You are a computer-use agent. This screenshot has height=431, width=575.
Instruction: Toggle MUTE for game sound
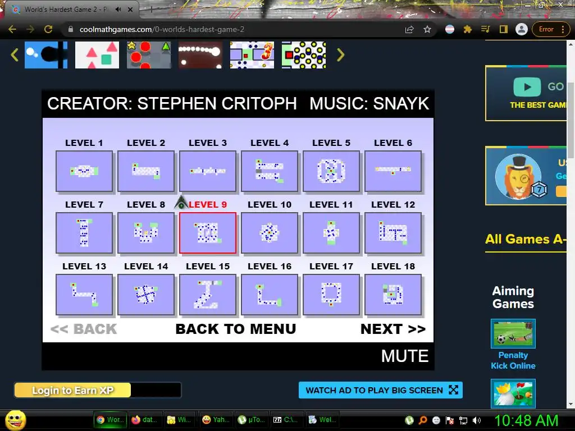(x=405, y=356)
